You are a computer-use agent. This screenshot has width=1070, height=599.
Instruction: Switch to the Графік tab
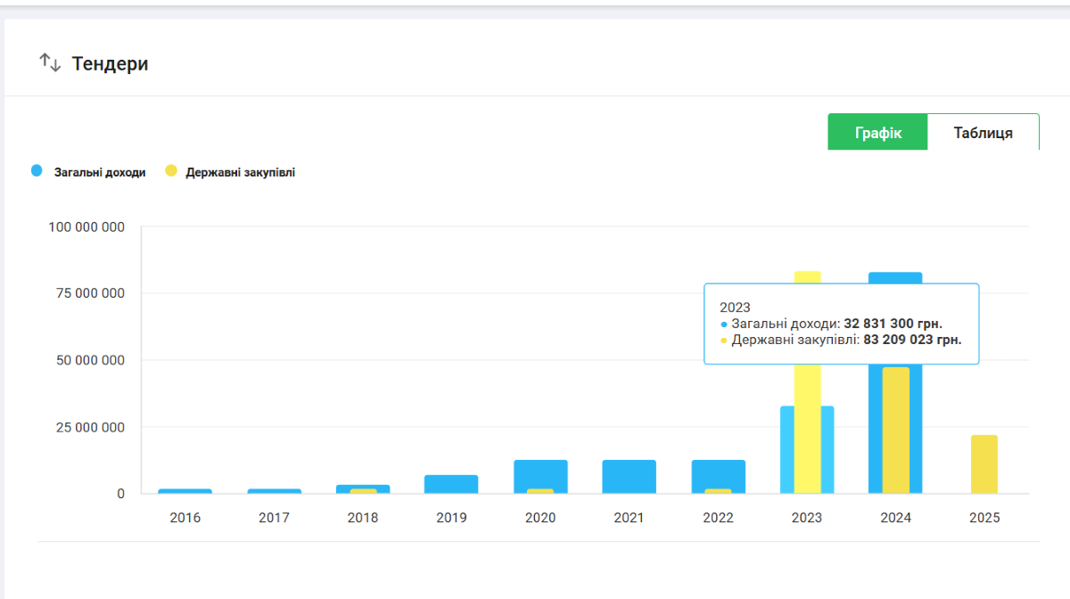click(877, 133)
